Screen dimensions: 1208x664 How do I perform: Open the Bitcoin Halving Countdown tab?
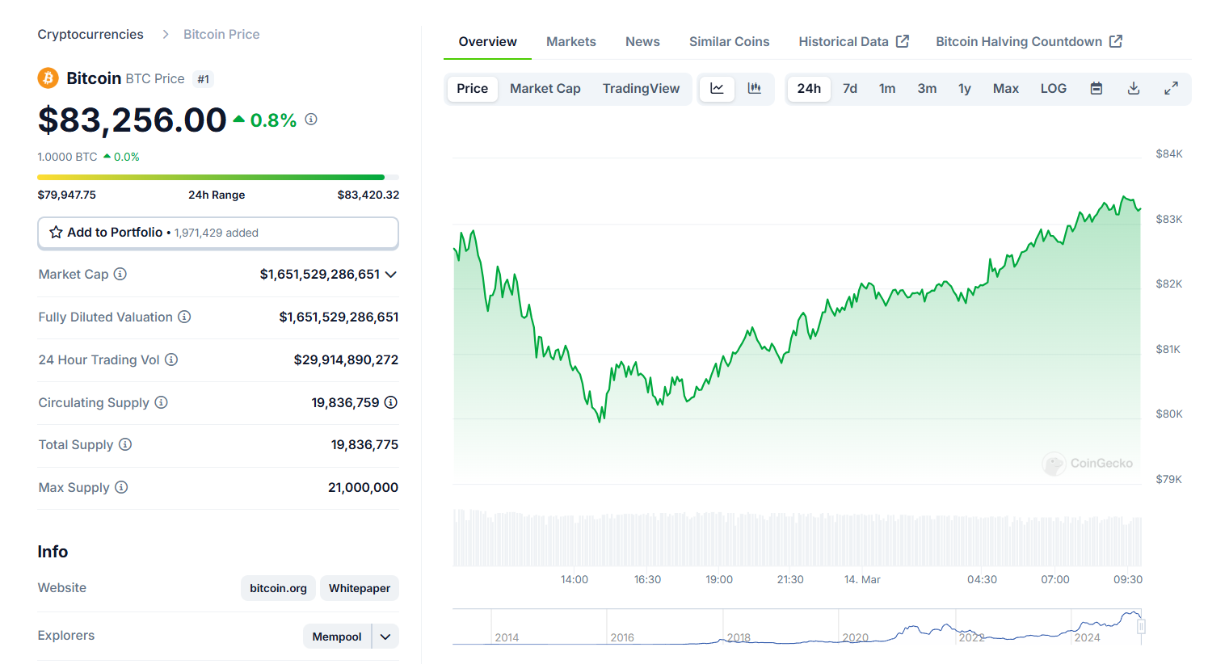1029,41
